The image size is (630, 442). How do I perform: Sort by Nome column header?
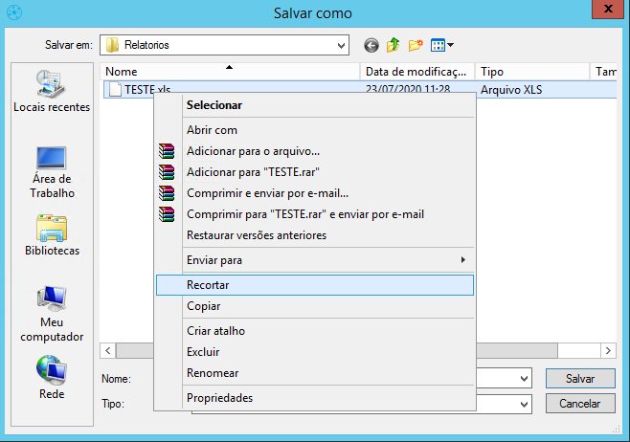pos(230,72)
